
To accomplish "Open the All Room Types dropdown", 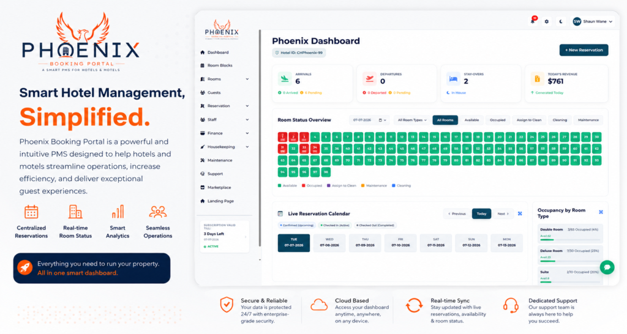I will click(x=412, y=120).
